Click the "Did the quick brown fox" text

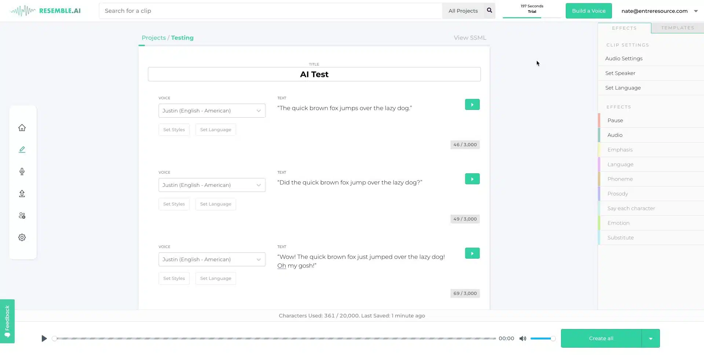[x=350, y=182]
